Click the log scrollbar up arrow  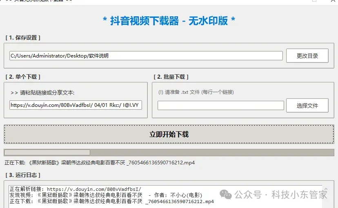point(326,189)
